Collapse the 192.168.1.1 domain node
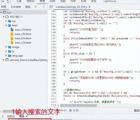 3,17
